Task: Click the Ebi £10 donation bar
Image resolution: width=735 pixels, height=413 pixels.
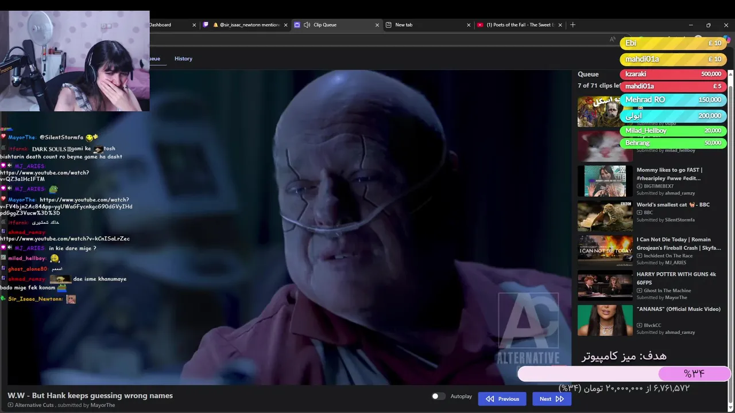Action: pyautogui.click(x=673, y=44)
